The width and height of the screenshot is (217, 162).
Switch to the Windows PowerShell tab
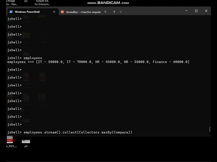[31, 12]
